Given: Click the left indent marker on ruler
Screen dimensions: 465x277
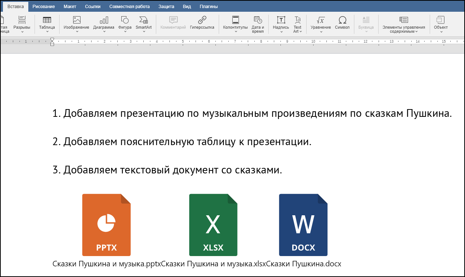Looking at the screenshot, I should (x=52, y=44).
